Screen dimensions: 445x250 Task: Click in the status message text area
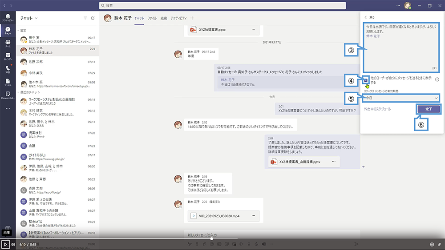(x=401, y=47)
